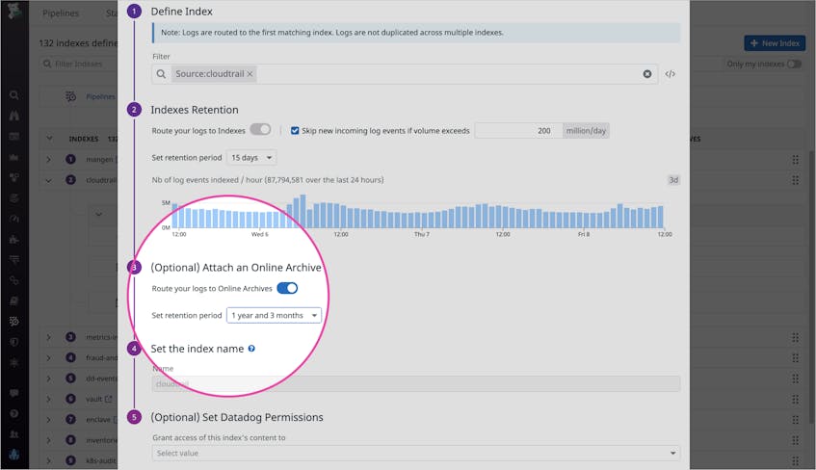Click the New Index button
Screen dimensions: 816x470
point(775,43)
